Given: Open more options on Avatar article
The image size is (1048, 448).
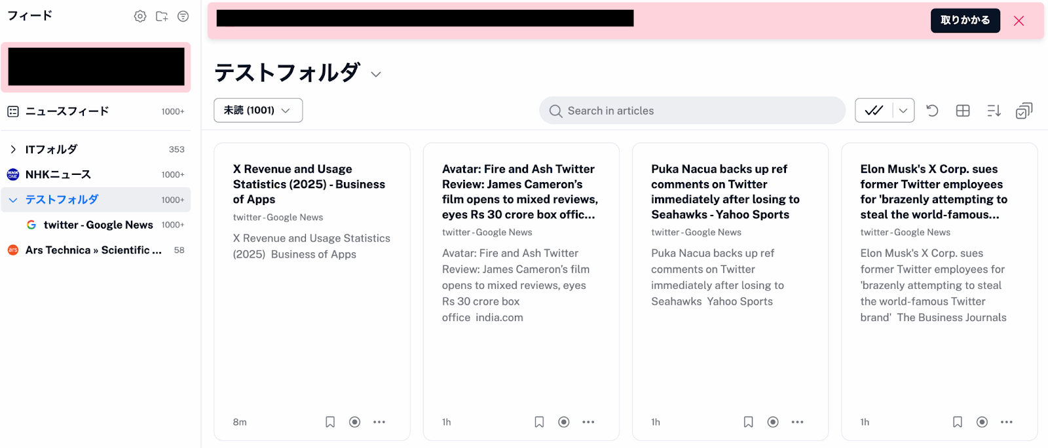Looking at the screenshot, I should pos(588,422).
